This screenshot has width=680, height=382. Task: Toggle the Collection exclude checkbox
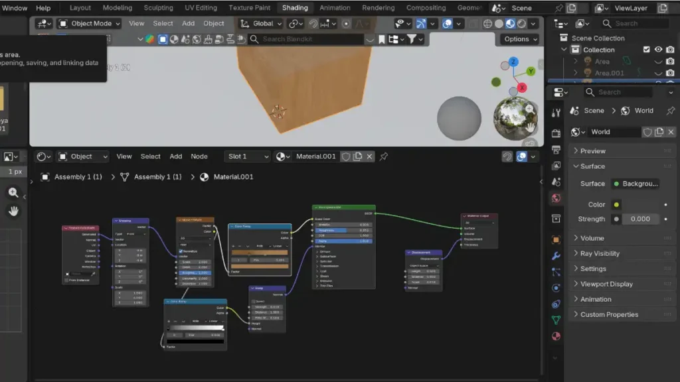[x=647, y=50]
